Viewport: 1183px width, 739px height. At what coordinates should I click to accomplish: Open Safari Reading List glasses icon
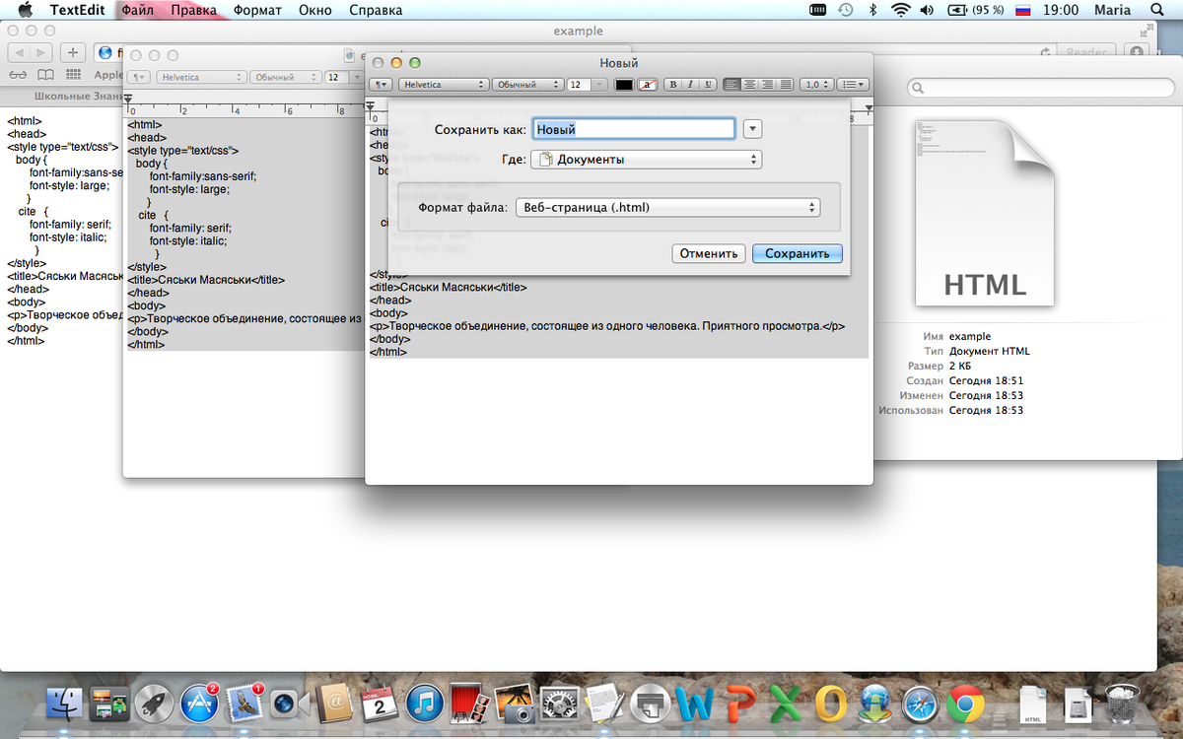point(19,75)
